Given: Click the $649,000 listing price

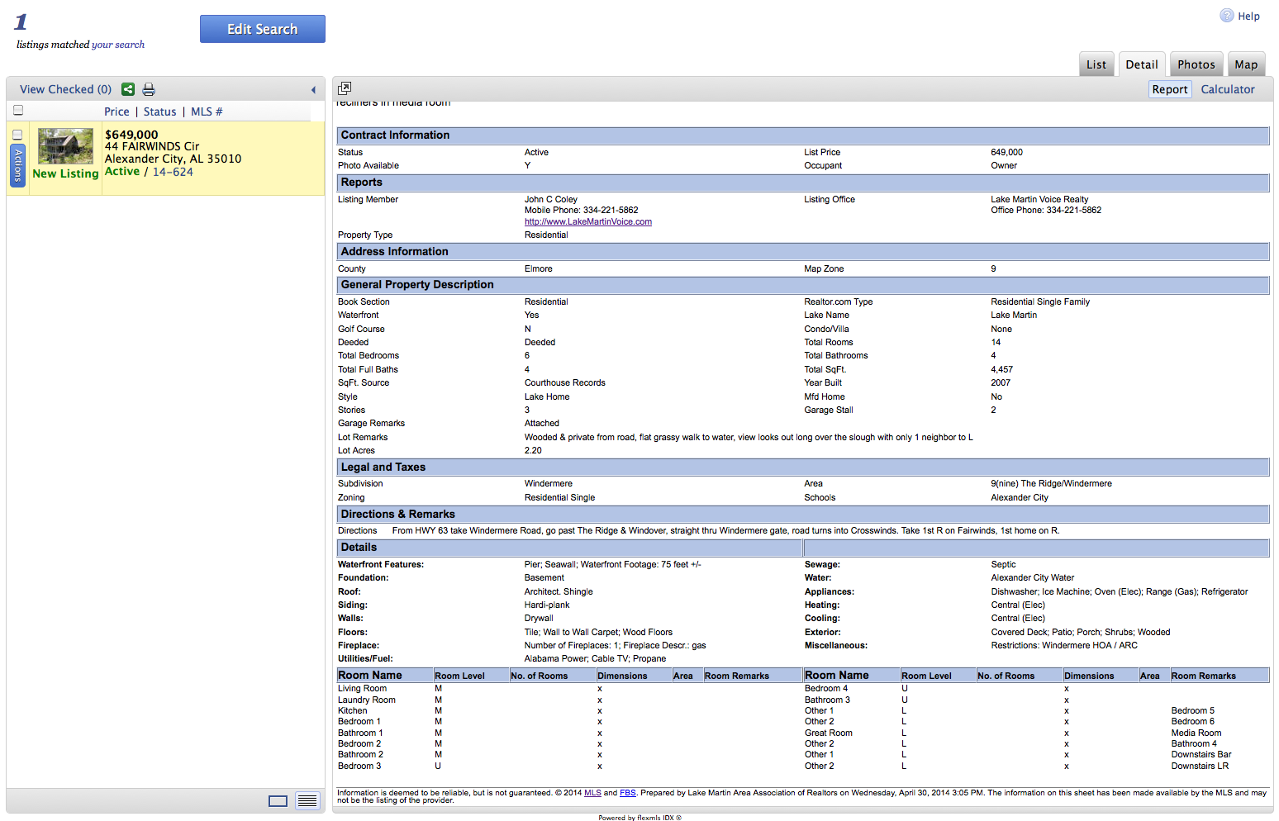Looking at the screenshot, I should tap(131, 135).
